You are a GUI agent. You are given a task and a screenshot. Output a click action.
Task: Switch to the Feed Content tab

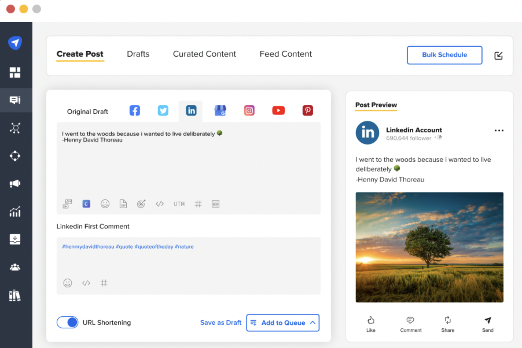[x=286, y=54]
